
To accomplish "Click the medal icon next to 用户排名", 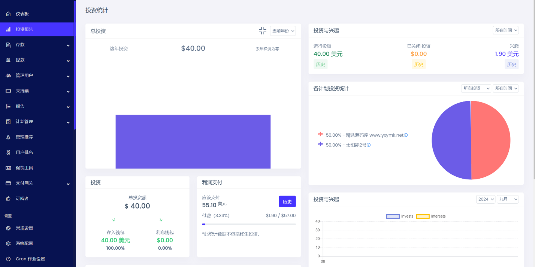I will coord(8,152).
